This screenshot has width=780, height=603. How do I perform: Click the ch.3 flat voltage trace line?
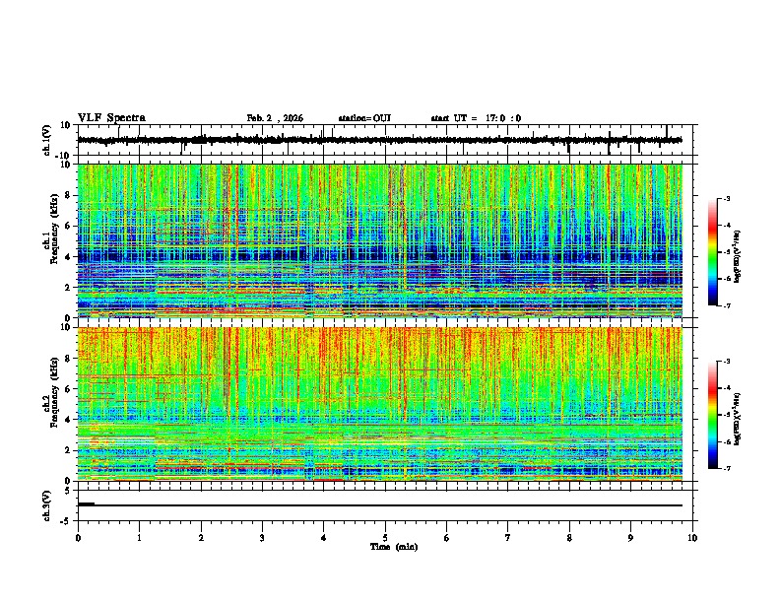click(x=379, y=505)
